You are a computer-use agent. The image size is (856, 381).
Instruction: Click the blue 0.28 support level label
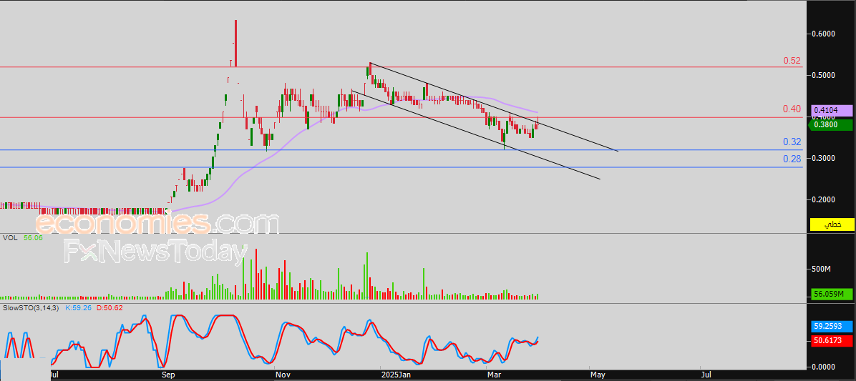click(x=792, y=159)
